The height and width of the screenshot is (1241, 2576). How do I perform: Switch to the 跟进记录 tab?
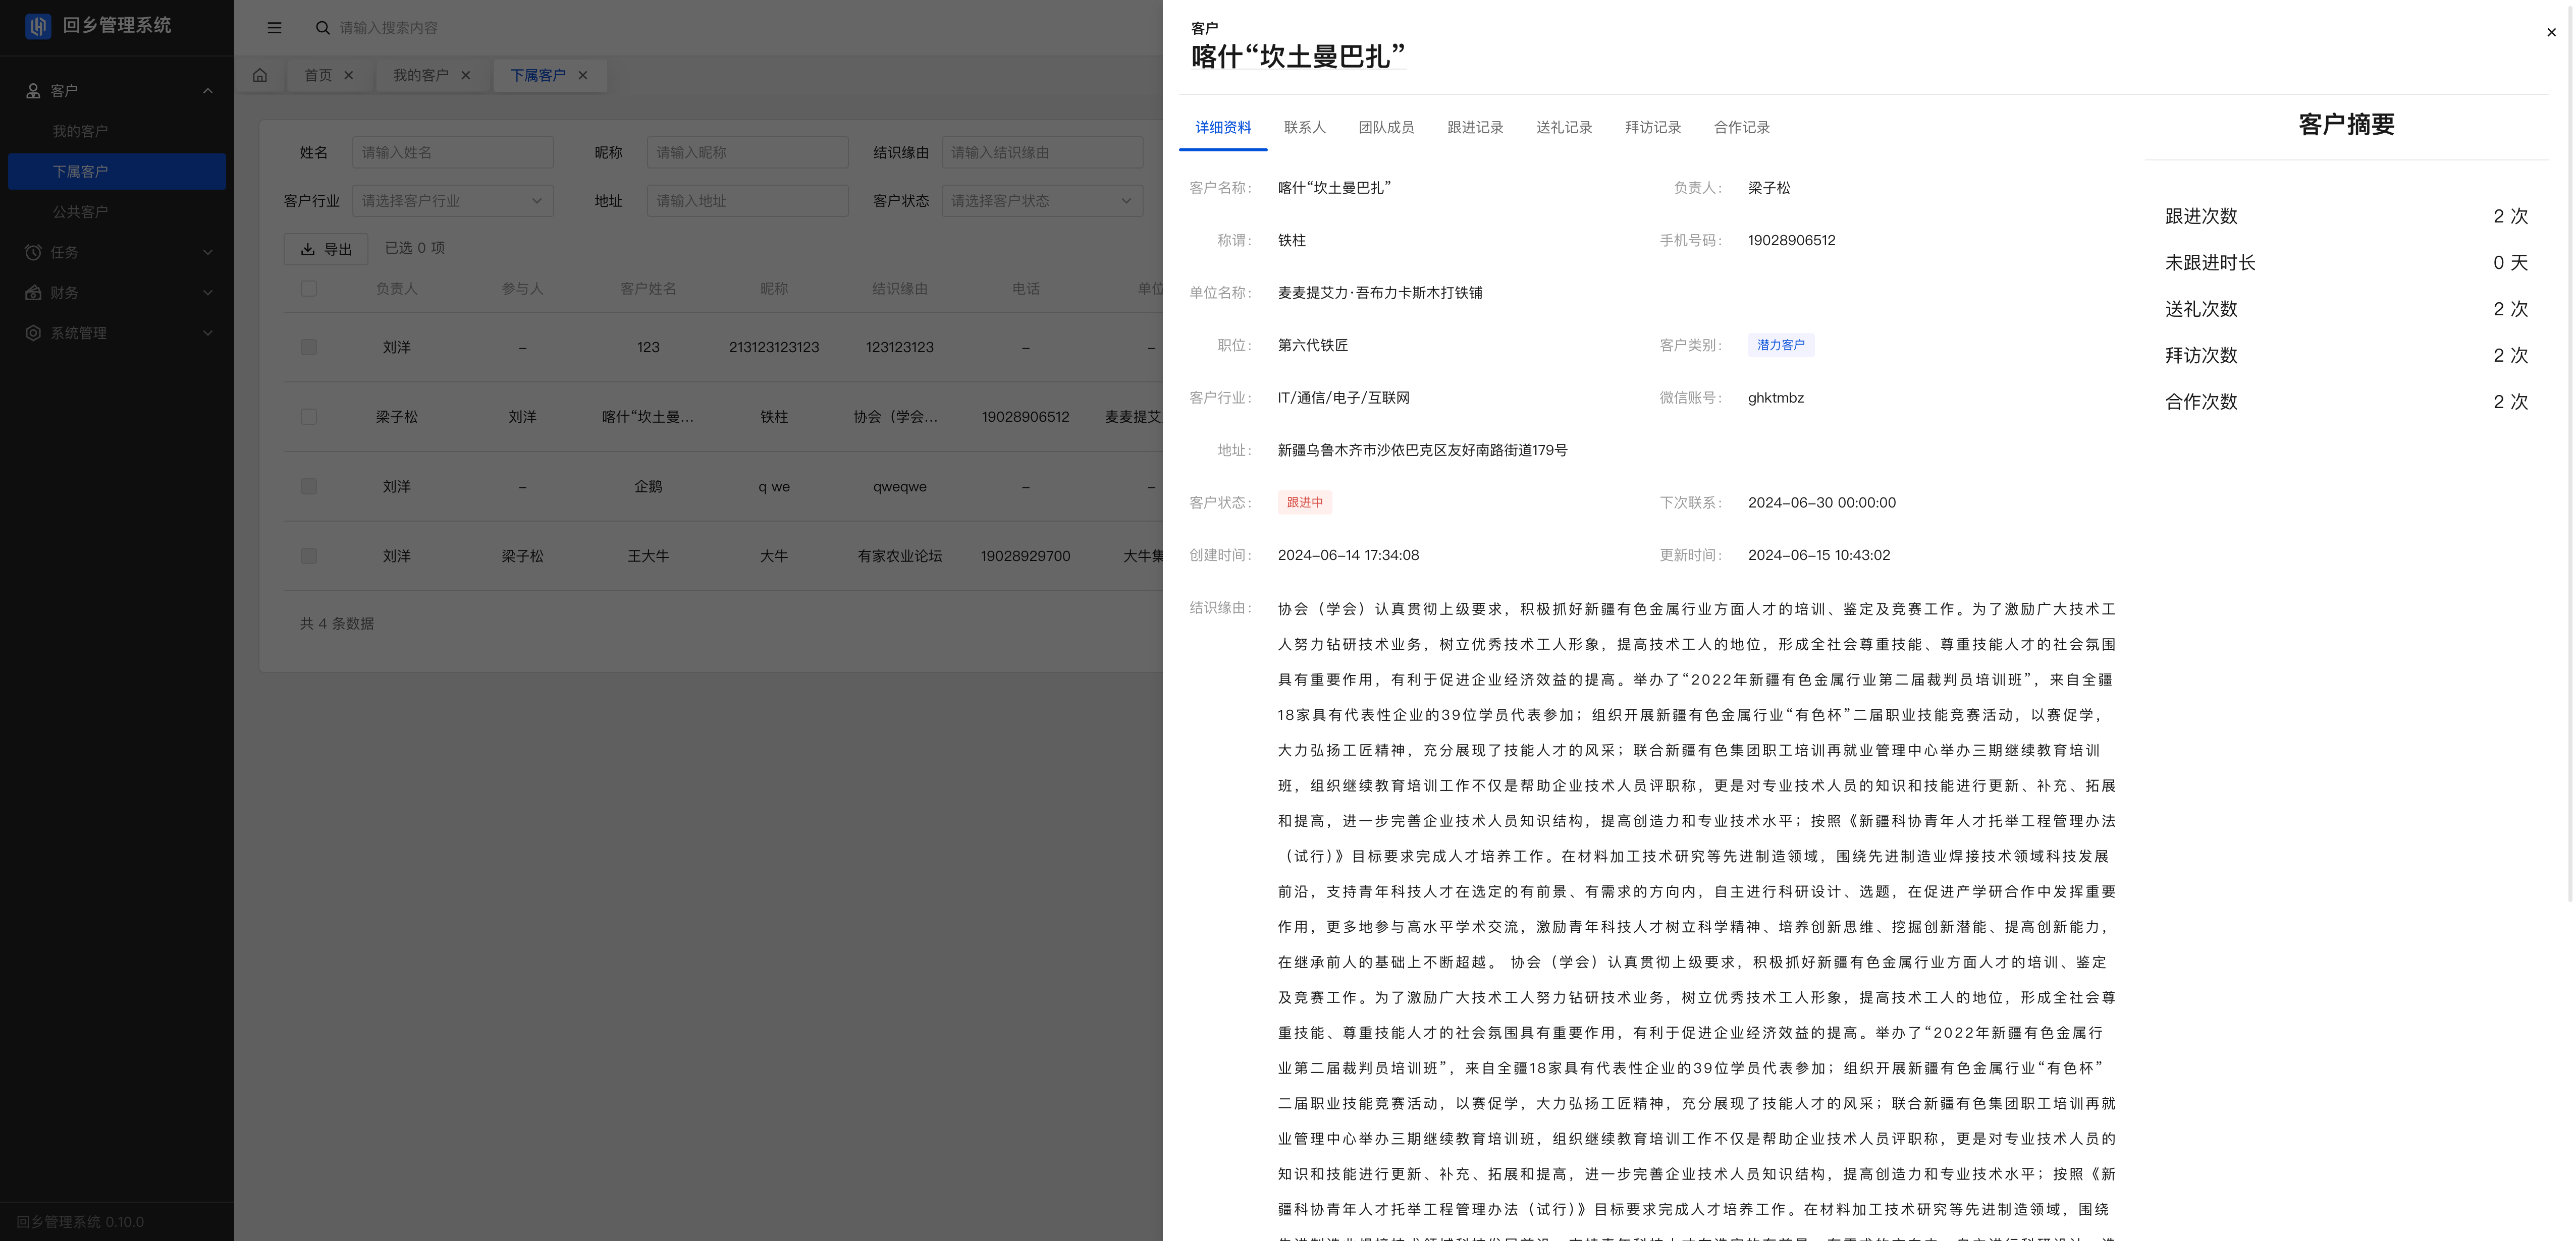[x=1475, y=127]
